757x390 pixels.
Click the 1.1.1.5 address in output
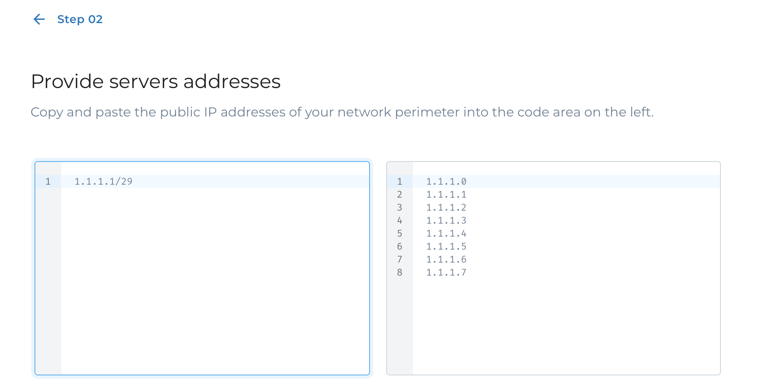point(446,246)
